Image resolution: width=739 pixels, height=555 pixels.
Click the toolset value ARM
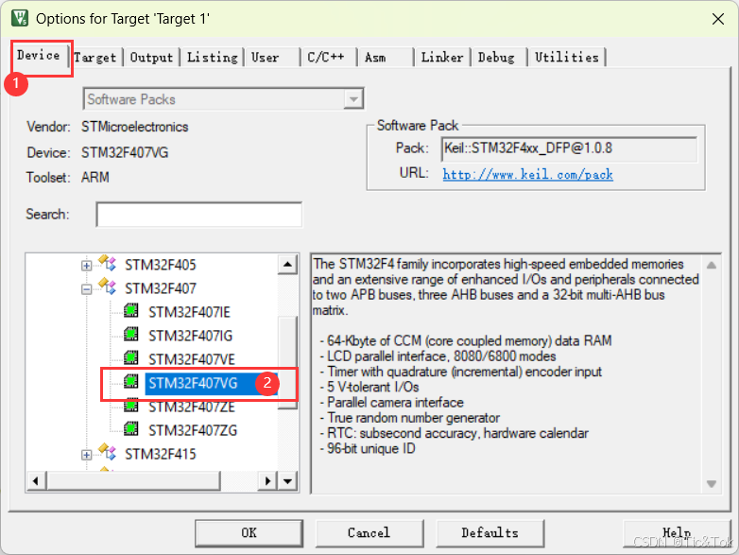coord(95,178)
